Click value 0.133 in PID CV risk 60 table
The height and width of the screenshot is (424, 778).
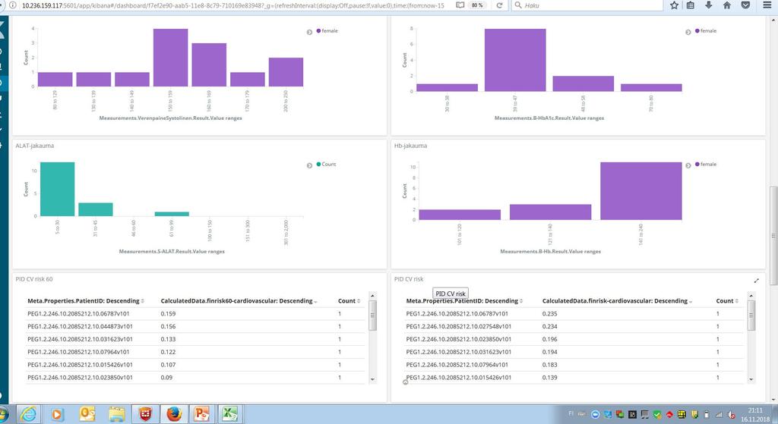[168, 339]
